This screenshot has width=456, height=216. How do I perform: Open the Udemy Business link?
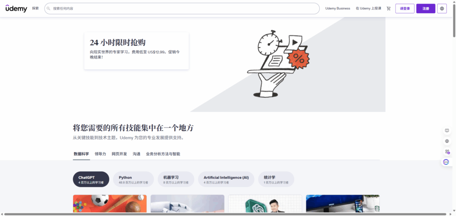click(338, 9)
